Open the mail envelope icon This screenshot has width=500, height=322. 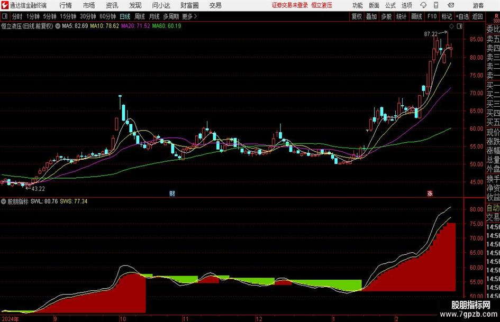click(x=451, y=5)
